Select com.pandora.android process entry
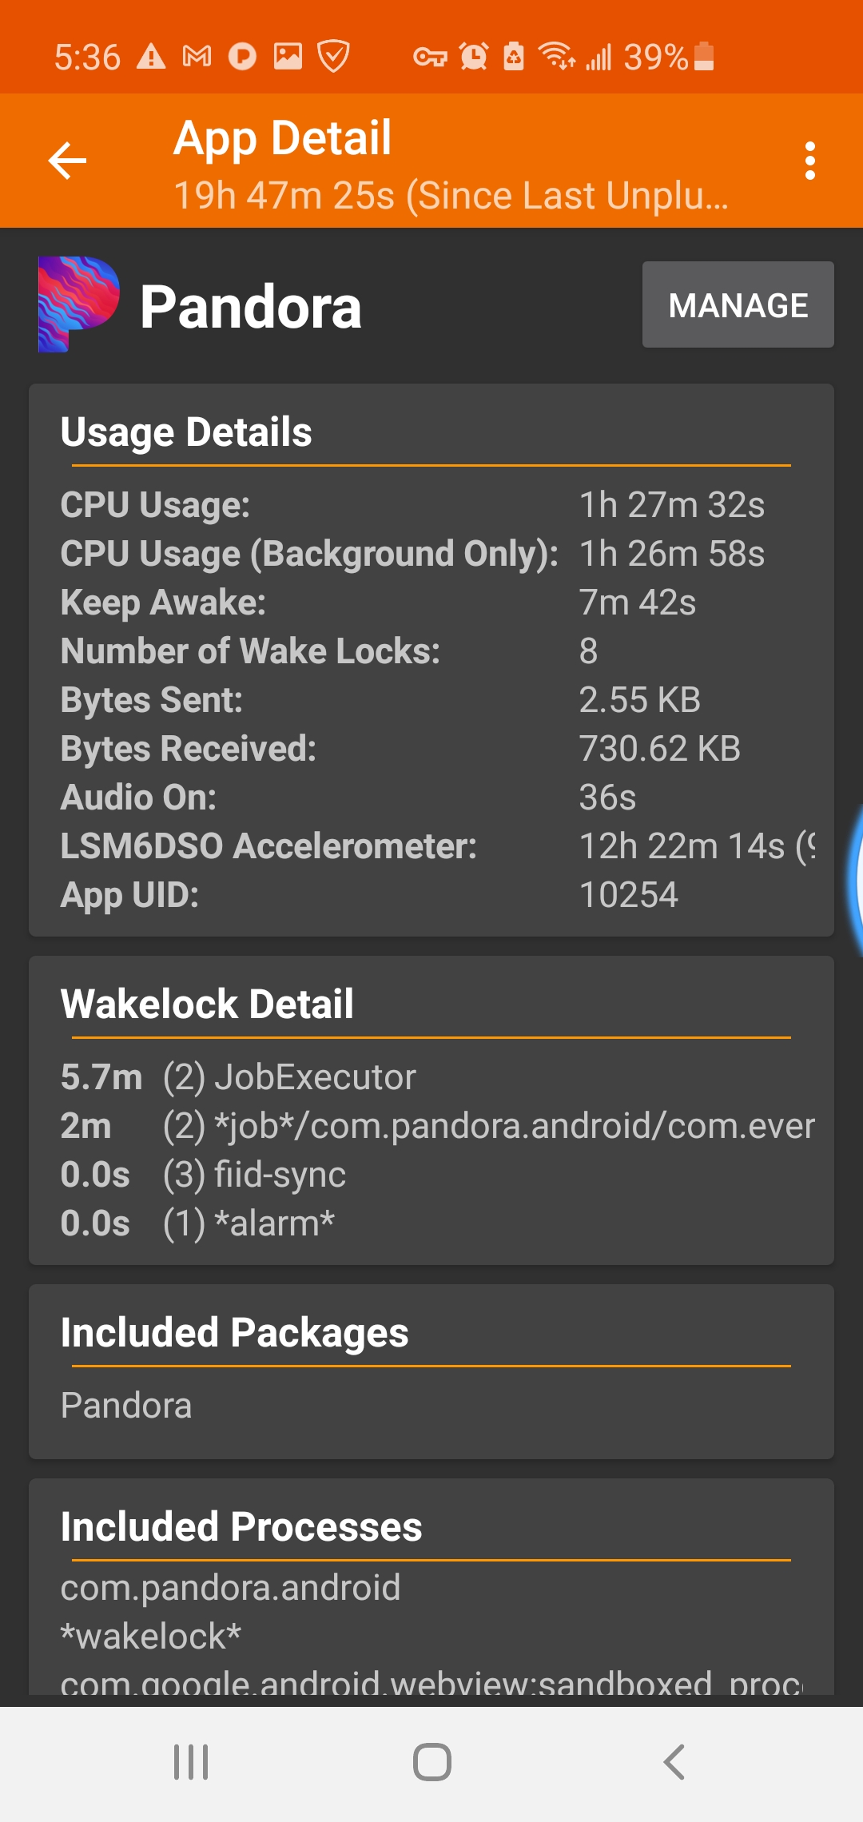 click(230, 1588)
